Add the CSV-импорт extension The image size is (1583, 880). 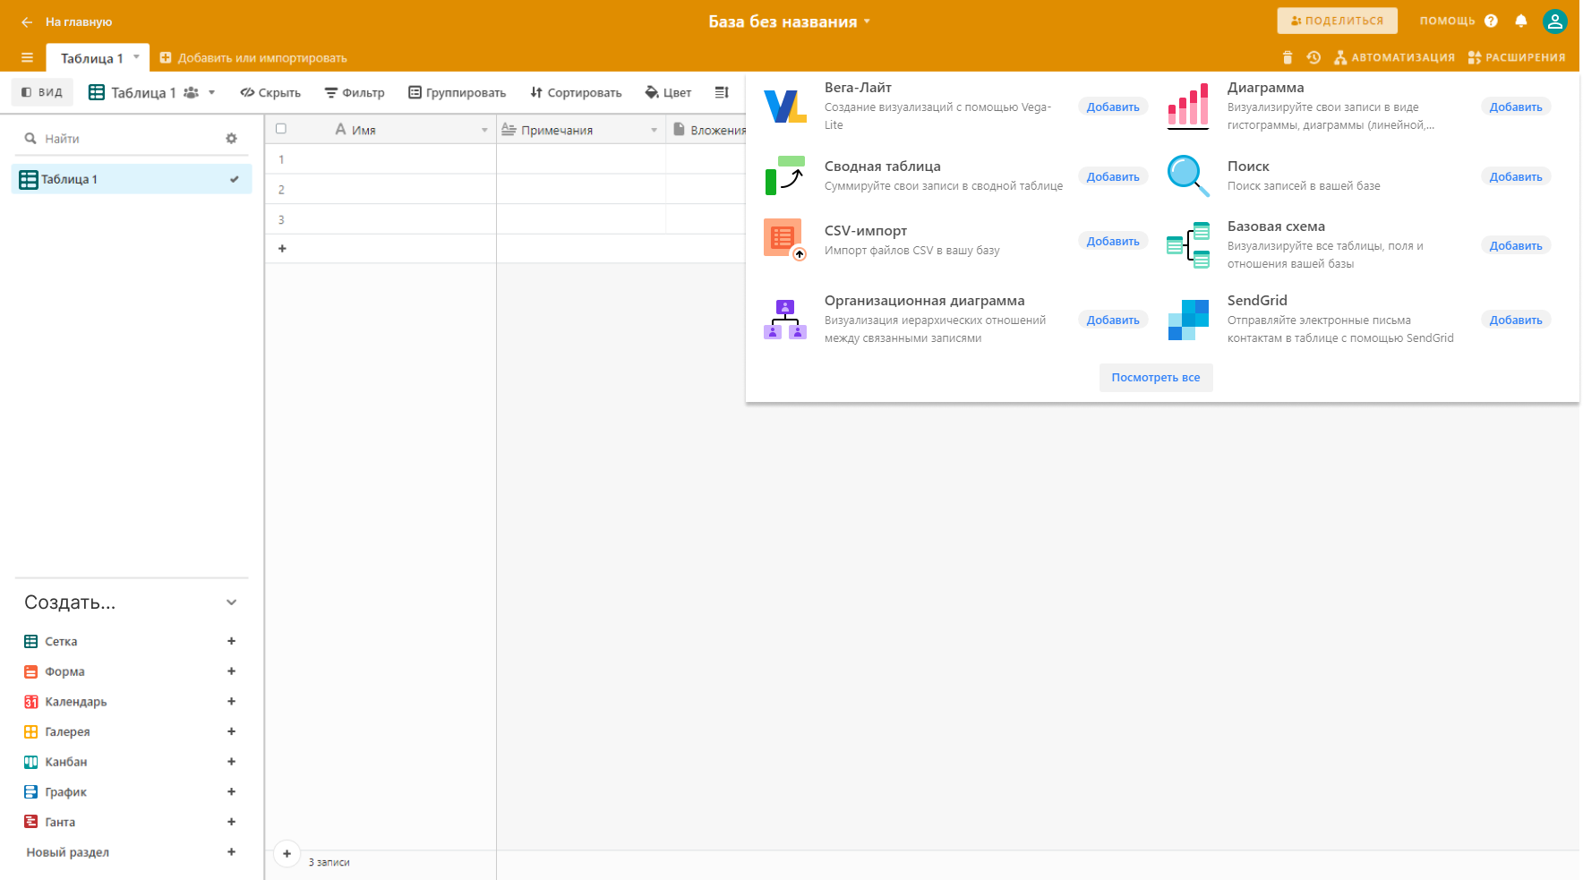1113,242
